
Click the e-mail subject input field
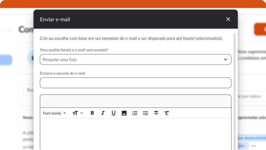[x=135, y=83]
